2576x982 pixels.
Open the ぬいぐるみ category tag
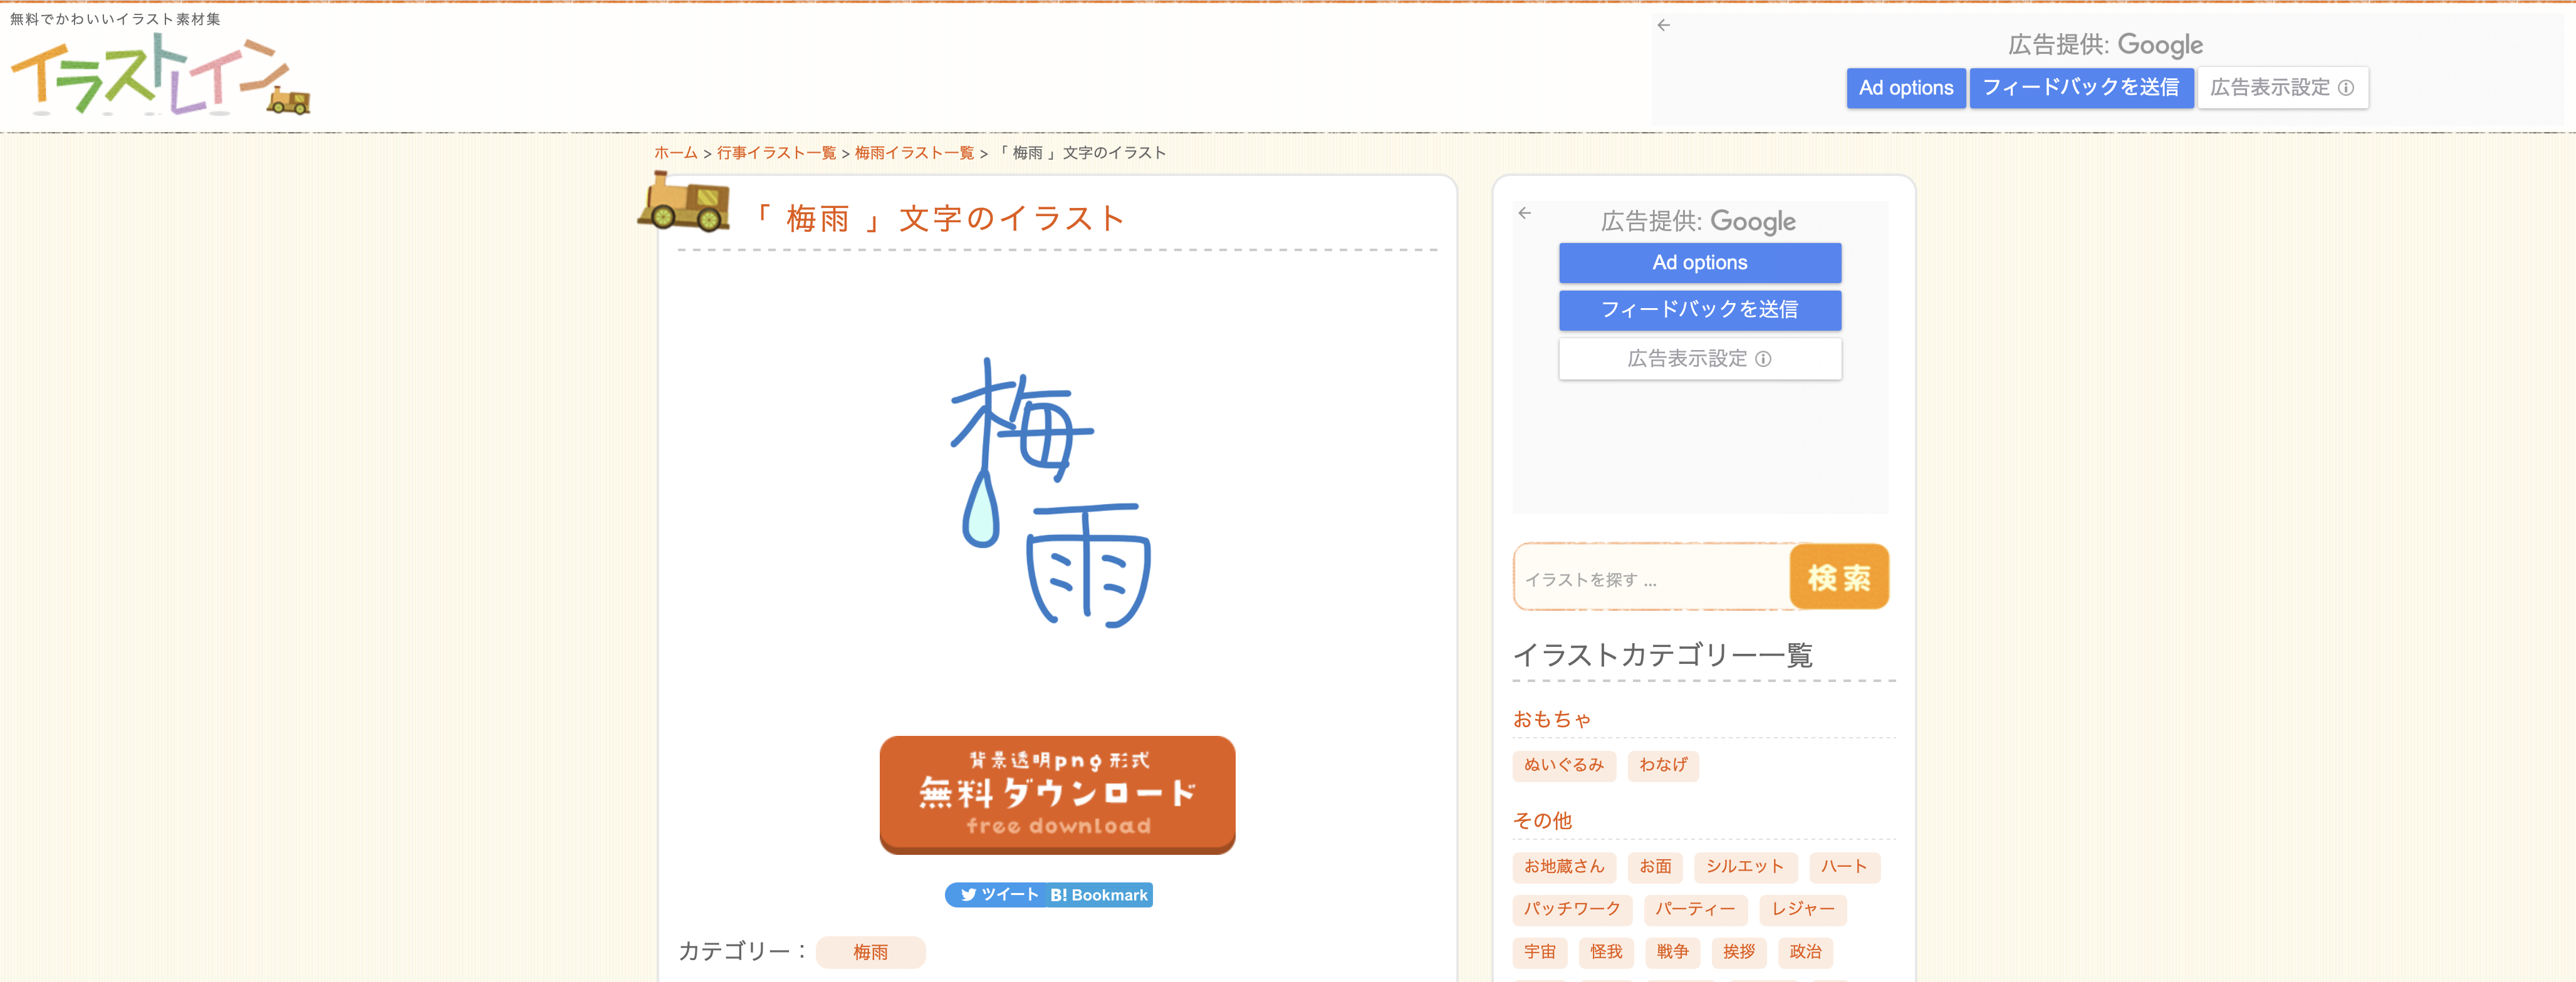1563,765
